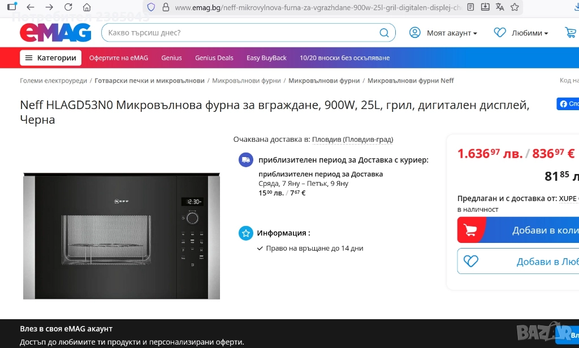Open the shopping cart icon
Screen dimensions: 579x348
coord(572,33)
